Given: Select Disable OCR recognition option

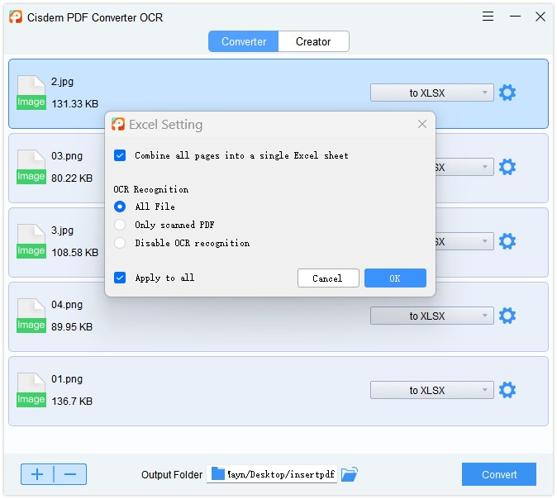Looking at the screenshot, I should (x=120, y=243).
